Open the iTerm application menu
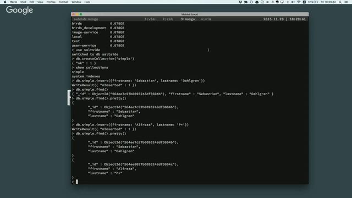Screen dimensions: 352x198 tap(13, 2)
